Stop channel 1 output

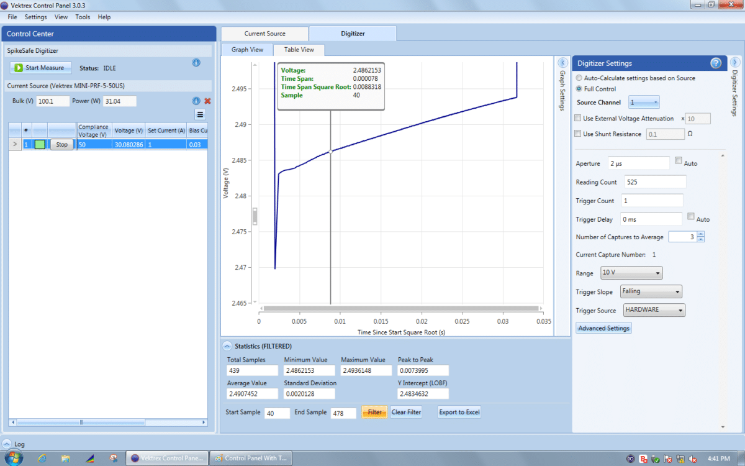(61, 144)
